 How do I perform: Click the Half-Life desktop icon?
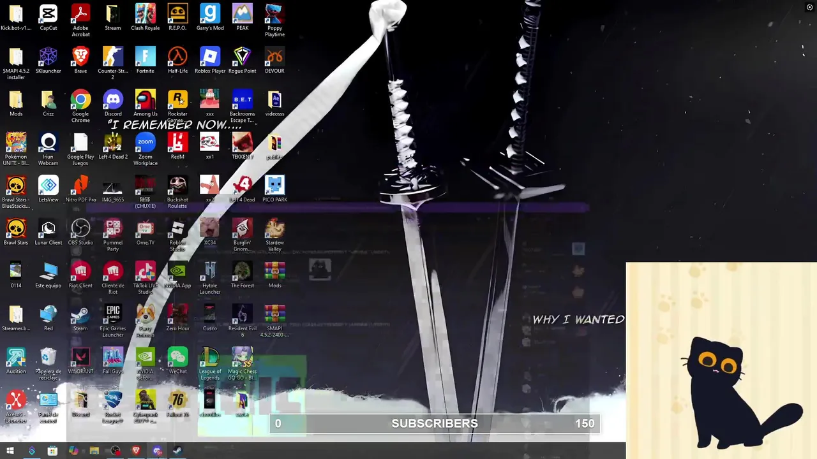coord(177,61)
